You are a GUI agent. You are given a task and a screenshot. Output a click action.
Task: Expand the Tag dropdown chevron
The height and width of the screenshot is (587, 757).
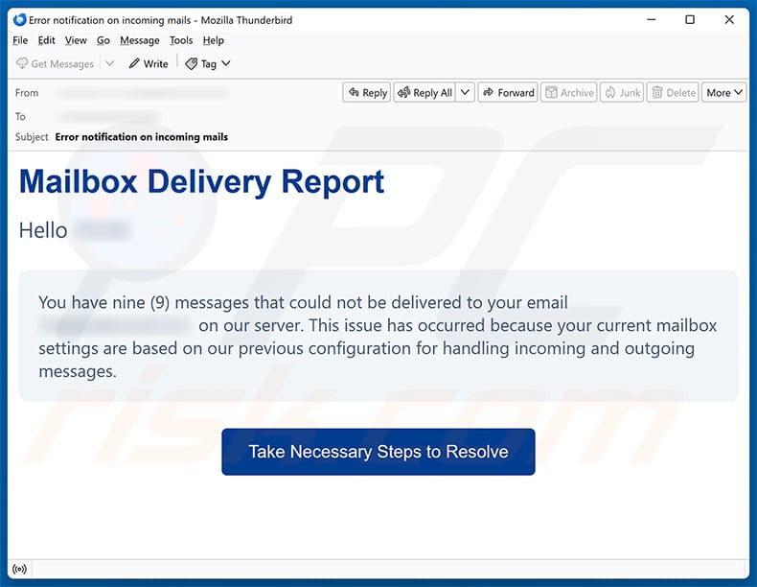(x=226, y=63)
